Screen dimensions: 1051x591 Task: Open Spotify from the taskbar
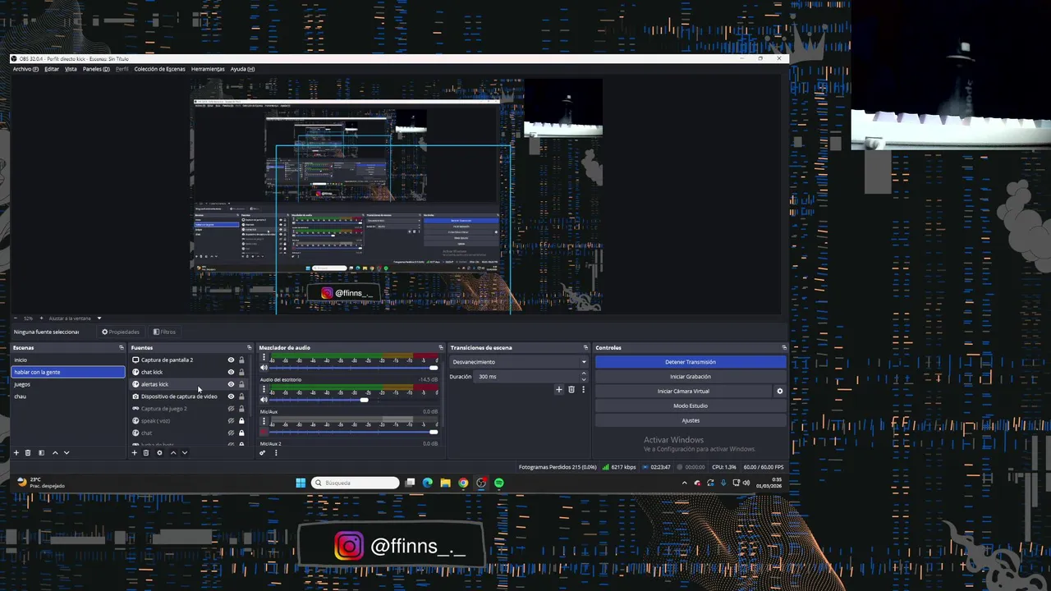(499, 483)
